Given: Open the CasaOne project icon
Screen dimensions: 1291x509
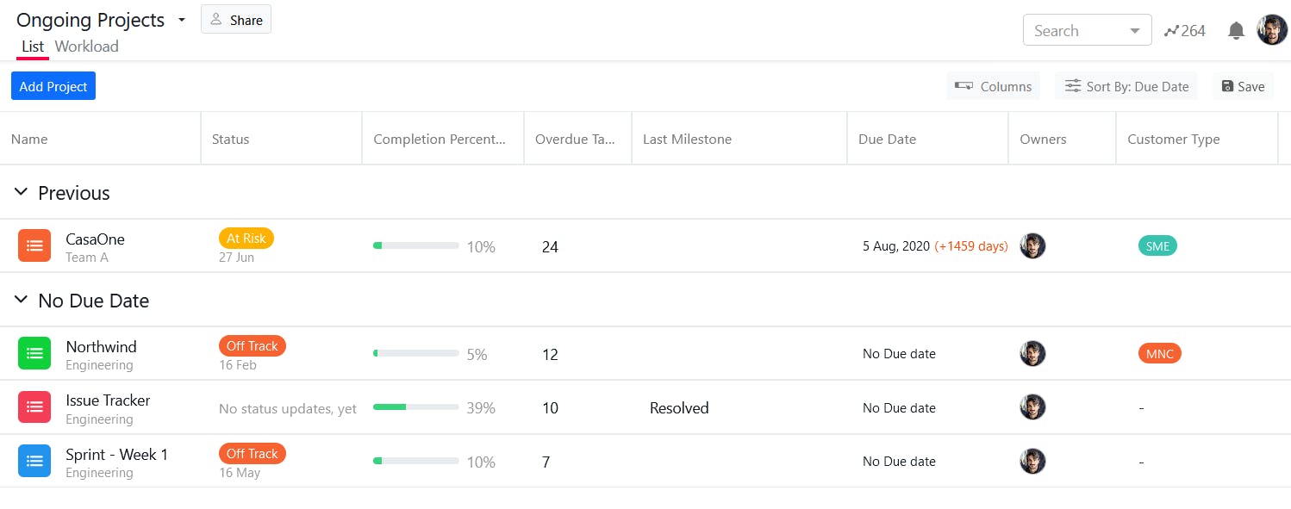Looking at the screenshot, I should pyautogui.click(x=34, y=245).
